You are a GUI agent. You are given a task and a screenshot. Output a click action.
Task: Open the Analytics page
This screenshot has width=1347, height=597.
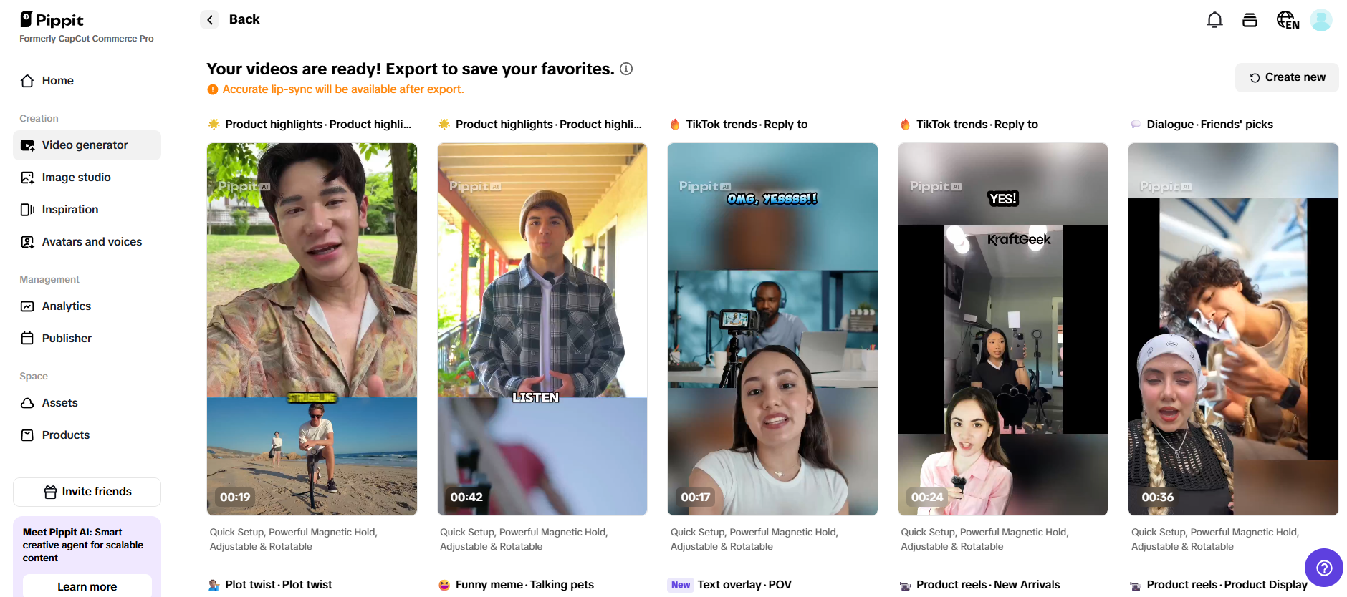coord(87,306)
